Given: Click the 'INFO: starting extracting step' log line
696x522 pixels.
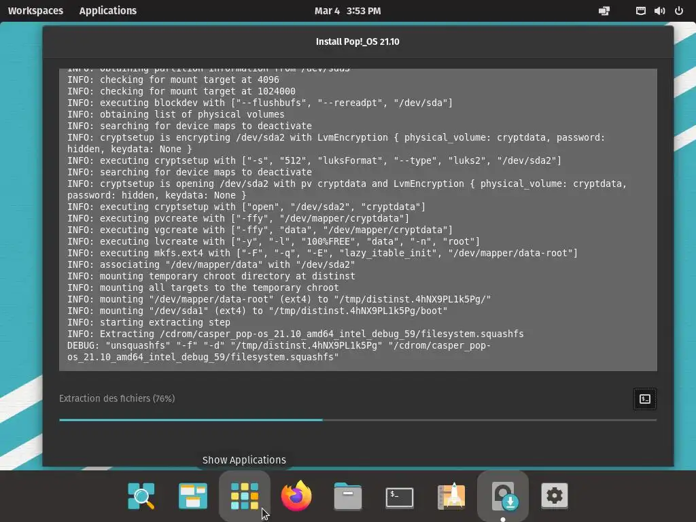Looking at the screenshot, I should click(149, 322).
